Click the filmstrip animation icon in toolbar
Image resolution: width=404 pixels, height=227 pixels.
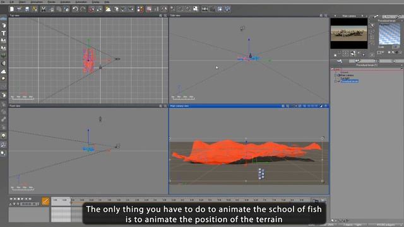(x=205, y=9)
